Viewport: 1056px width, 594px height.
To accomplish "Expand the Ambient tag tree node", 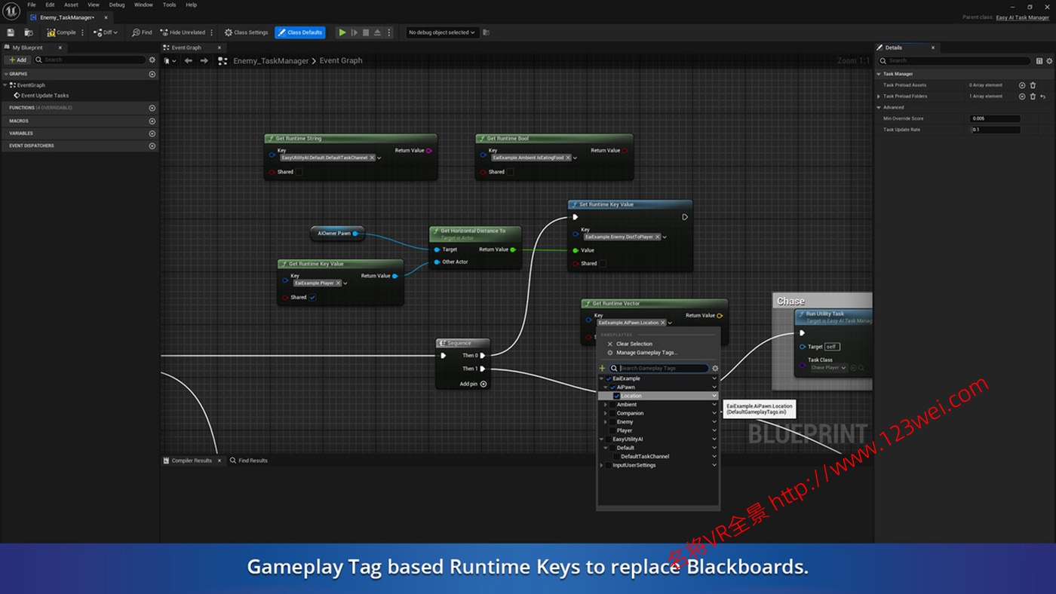I will pos(605,405).
